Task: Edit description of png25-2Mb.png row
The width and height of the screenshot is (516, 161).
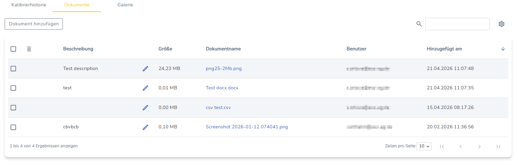Action: tap(145, 69)
